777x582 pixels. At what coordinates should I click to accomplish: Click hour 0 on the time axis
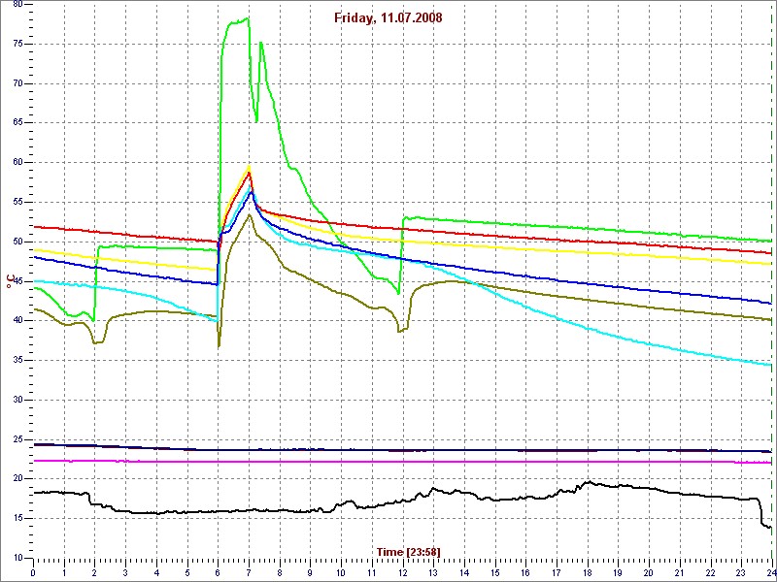(x=33, y=571)
